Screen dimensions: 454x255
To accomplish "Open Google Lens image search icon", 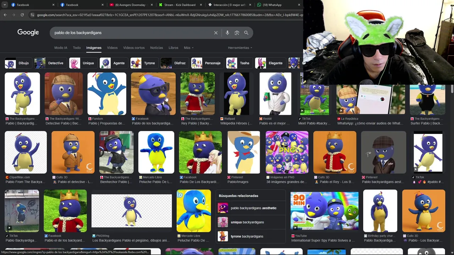I will tap(237, 33).
